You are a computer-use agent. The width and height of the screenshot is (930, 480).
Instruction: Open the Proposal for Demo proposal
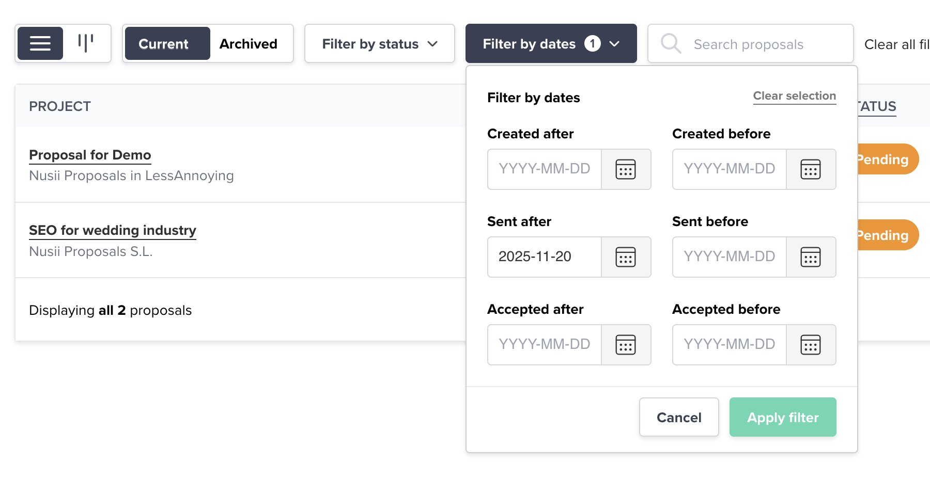tap(90, 155)
